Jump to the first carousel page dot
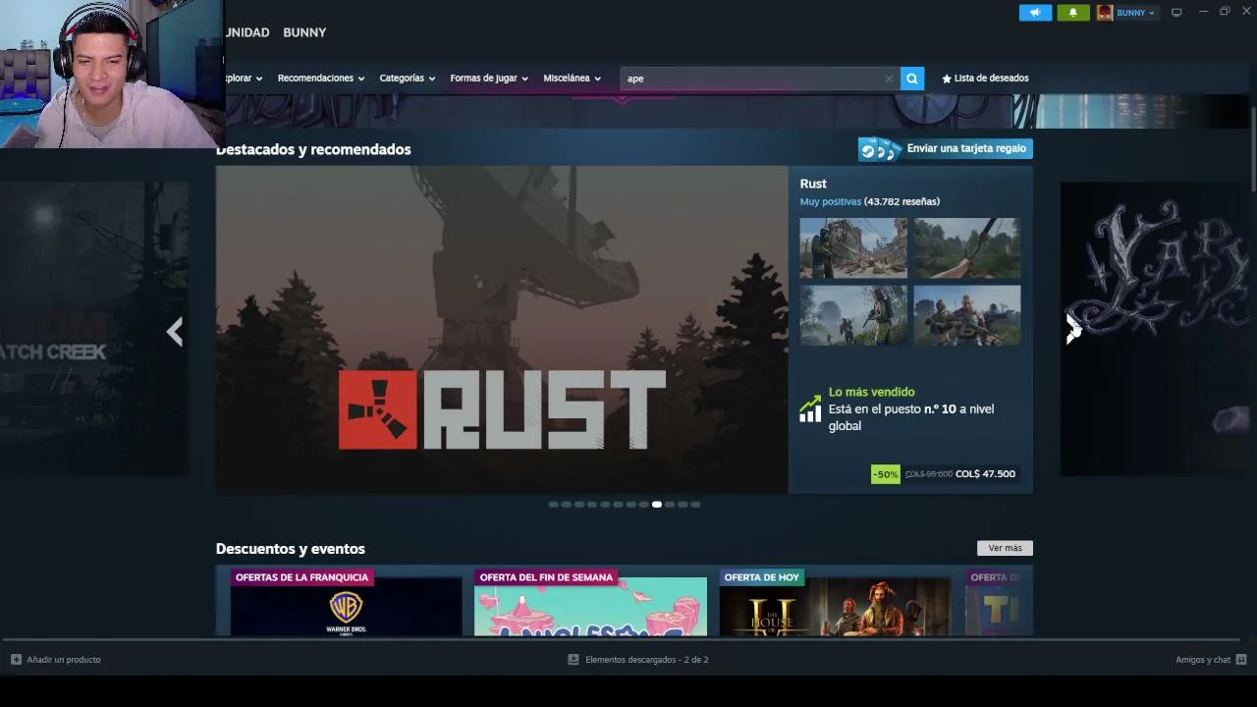The image size is (1257, 707). (x=554, y=505)
